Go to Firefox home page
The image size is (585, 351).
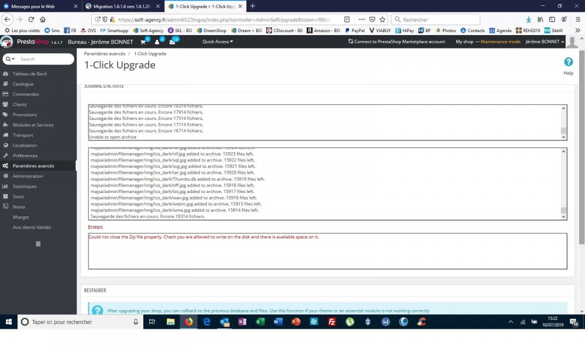(x=43, y=19)
